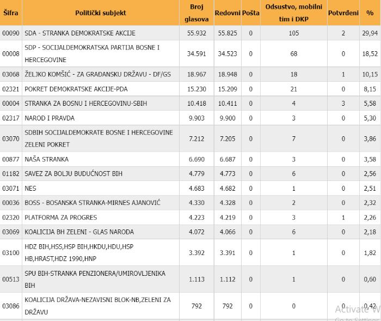Viewport: 381px width, 321px height.
Task: Select SDP - SOCIJALDEMOKRATSKA PARTIJA BOSNE I HERCEGOVINE
Action: 92,53
